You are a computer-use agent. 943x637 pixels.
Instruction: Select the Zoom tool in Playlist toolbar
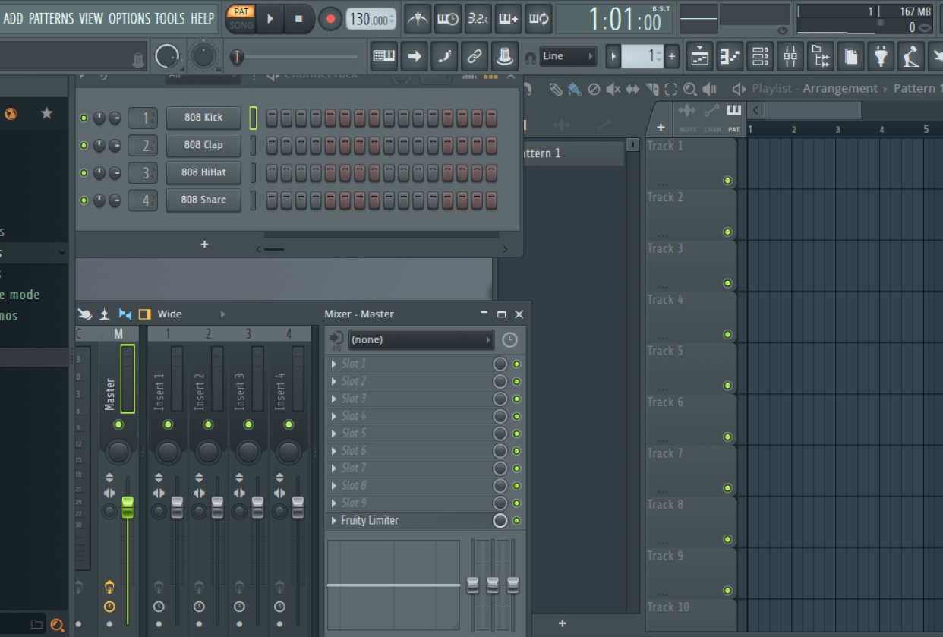[690, 89]
